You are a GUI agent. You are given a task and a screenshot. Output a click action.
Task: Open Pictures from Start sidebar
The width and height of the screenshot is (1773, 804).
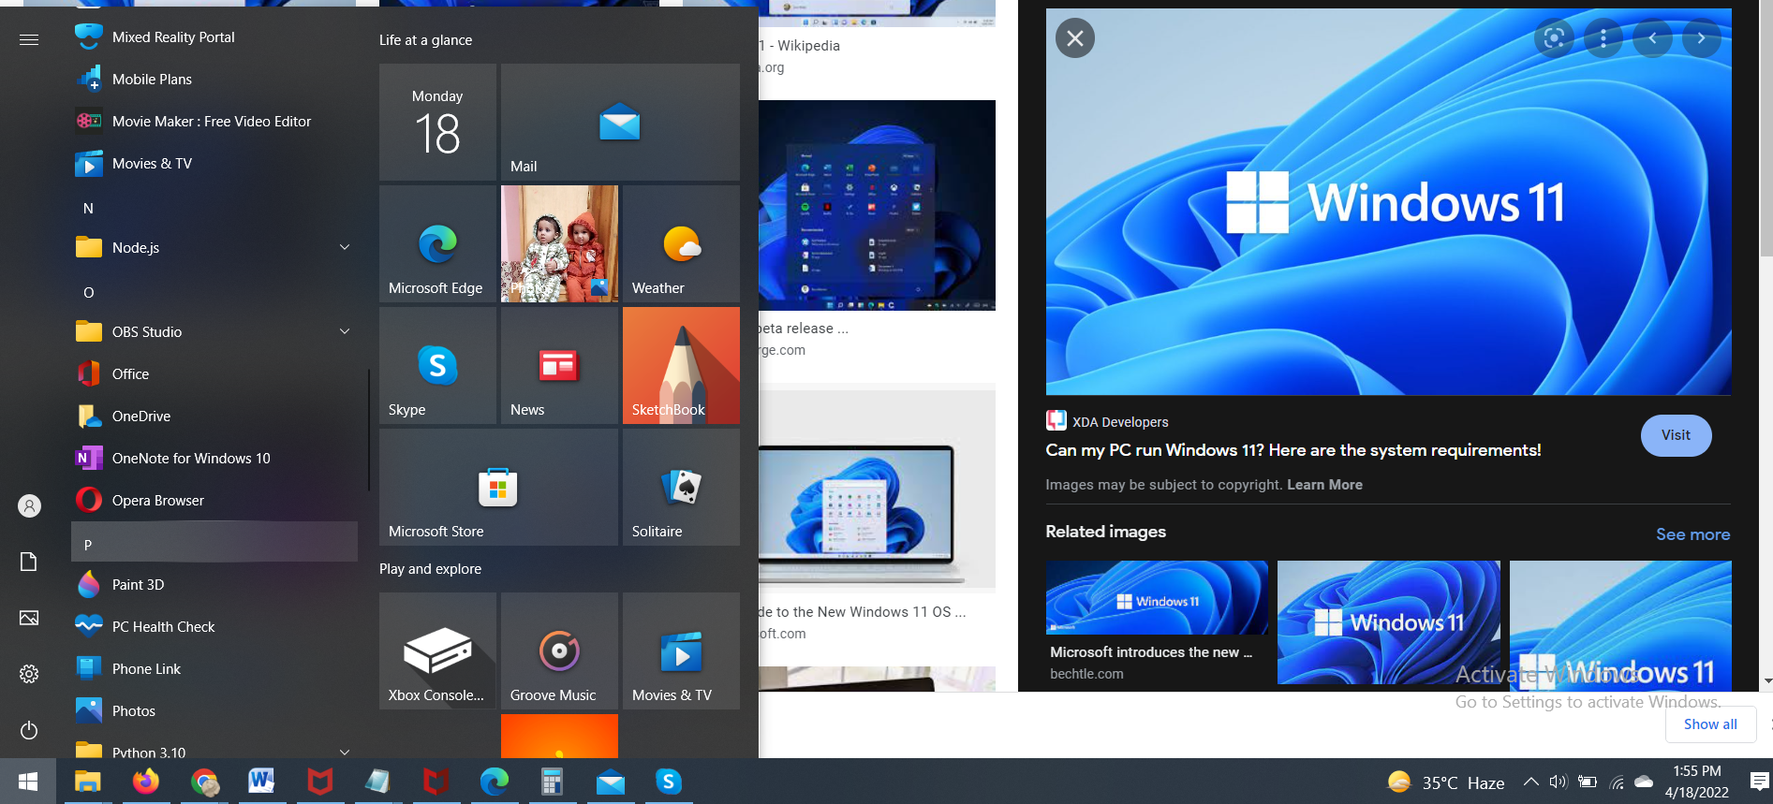coord(29,618)
